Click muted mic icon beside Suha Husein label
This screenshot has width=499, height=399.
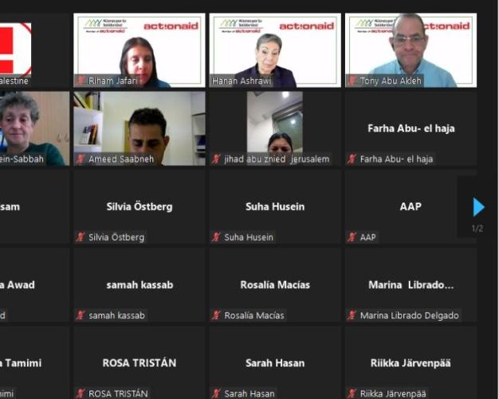pyautogui.click(x=216, y=237)
